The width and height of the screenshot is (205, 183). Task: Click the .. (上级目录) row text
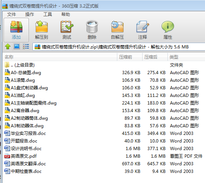click(x=23, y=65)
